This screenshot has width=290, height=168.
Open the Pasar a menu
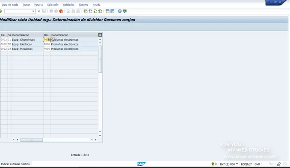pyautogui.click(x=38, y=5)
